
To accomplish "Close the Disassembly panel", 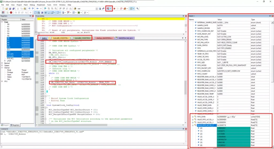I will (186, 16).
